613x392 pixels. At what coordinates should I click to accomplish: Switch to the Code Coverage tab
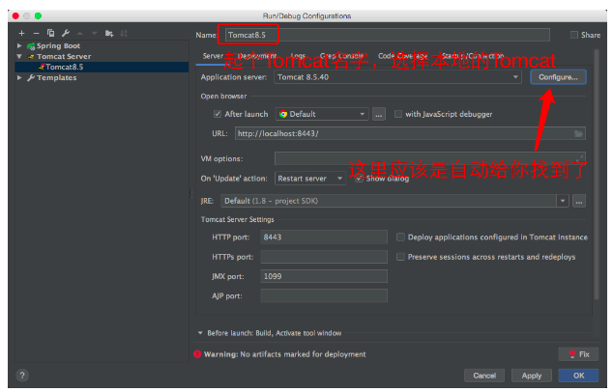(402, 56)
